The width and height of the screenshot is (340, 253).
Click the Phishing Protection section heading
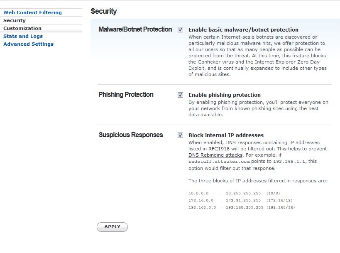tap(126, 95)
